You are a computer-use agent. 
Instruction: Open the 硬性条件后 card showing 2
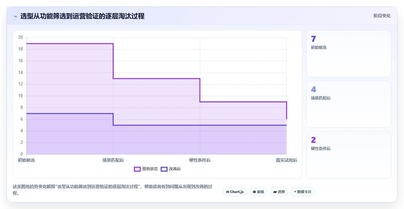348,155
